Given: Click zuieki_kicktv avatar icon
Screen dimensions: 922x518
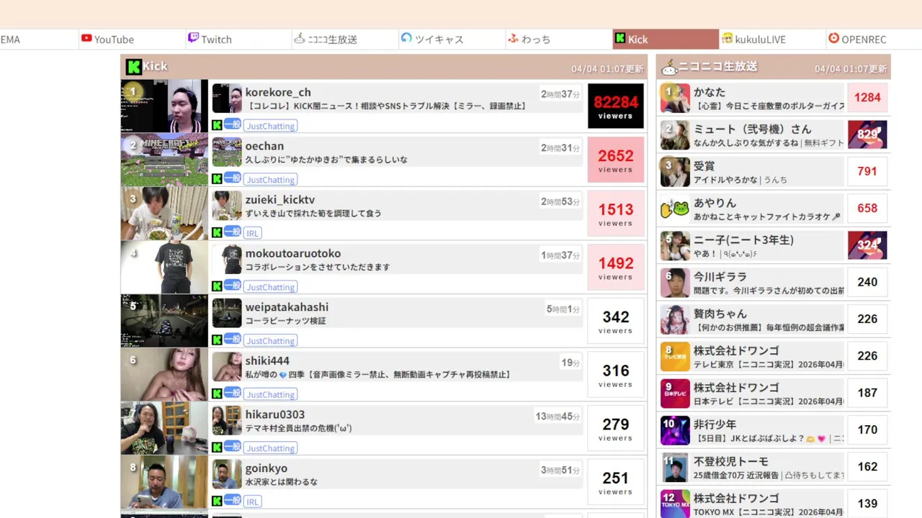Looking at the screenshot, I should coord(227,206).
